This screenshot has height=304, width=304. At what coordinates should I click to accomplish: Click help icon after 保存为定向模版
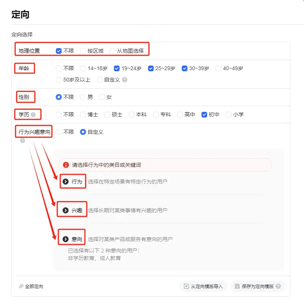point(278,286)
